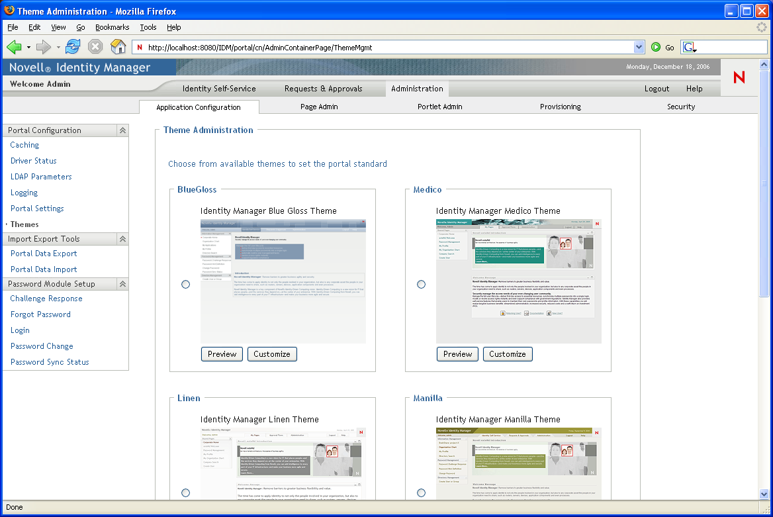Image resolution: width=773 pixels, height=517 pixels.
Task: Open the Forgot Password link
Action: pyautogui.click(x=40, y=314)
